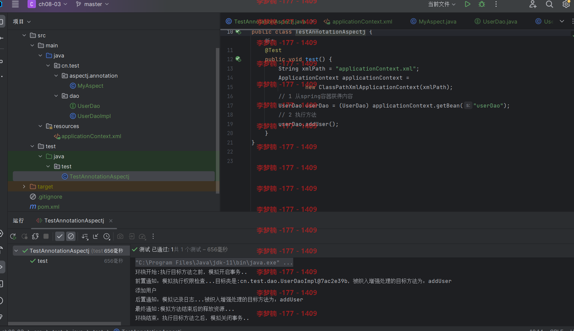
Task: Select pom.xml file
Action: pyautogui.click(x=45, y=207)
